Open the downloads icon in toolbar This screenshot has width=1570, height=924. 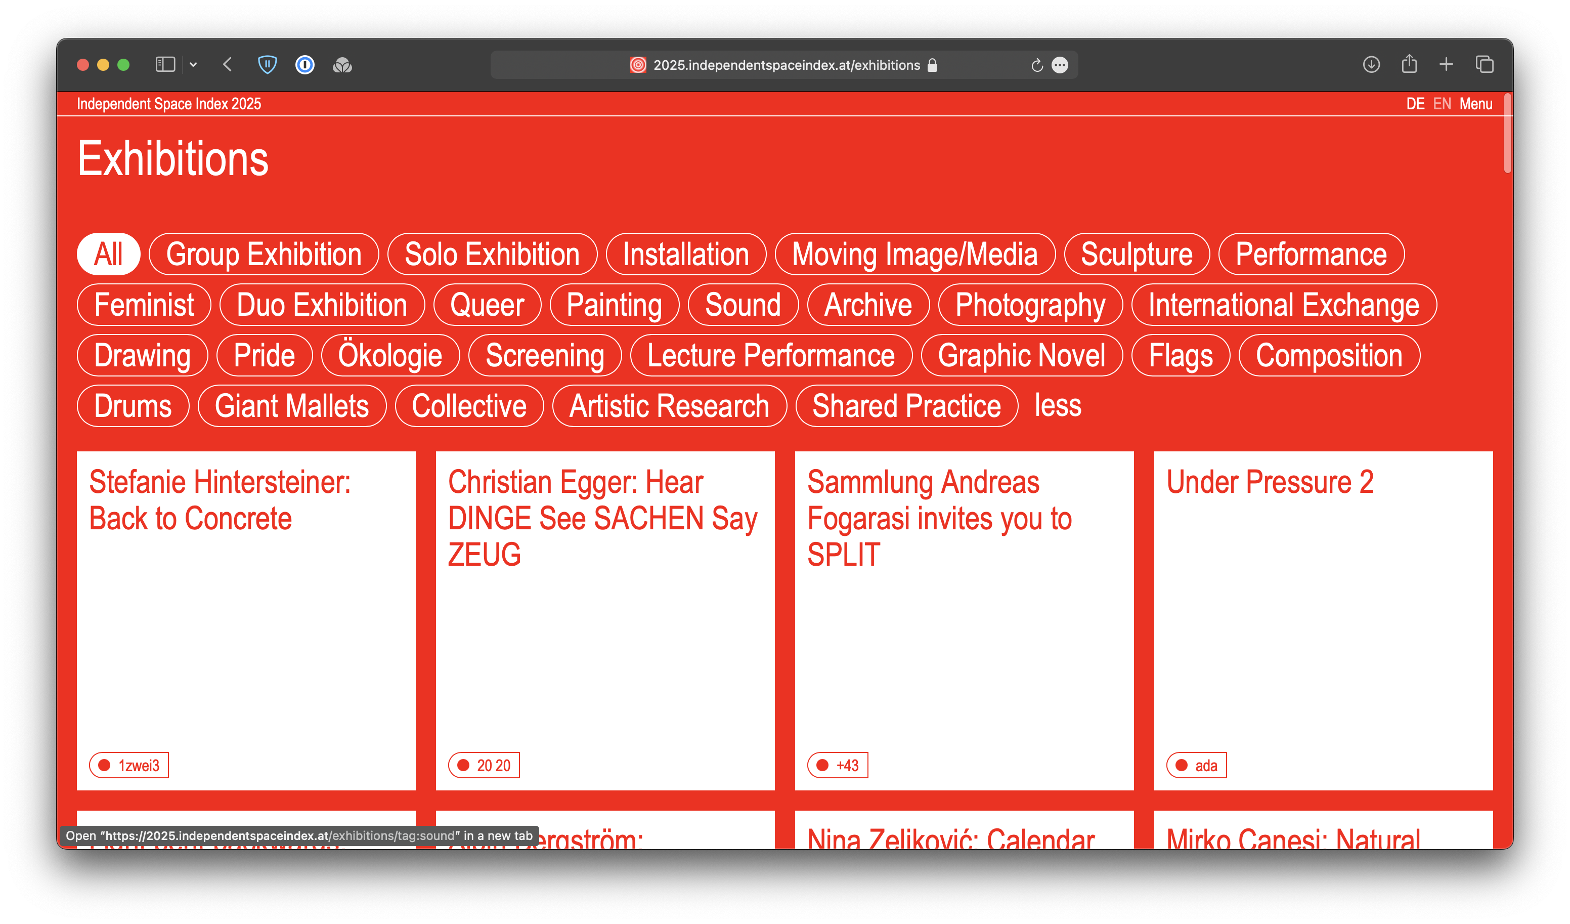pos(1371,64)
